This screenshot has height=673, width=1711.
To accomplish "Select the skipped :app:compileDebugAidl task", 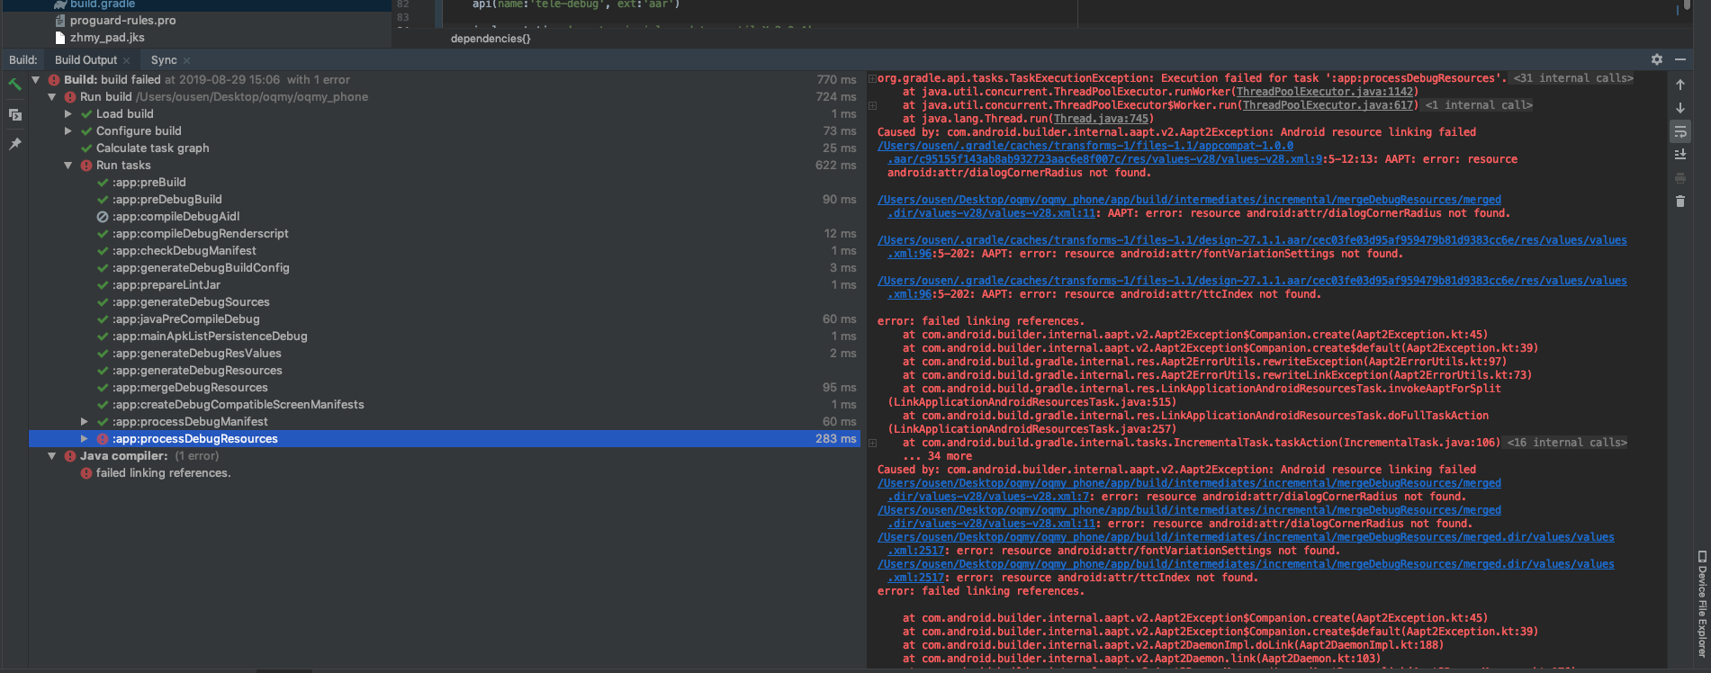I will (443, 217).
